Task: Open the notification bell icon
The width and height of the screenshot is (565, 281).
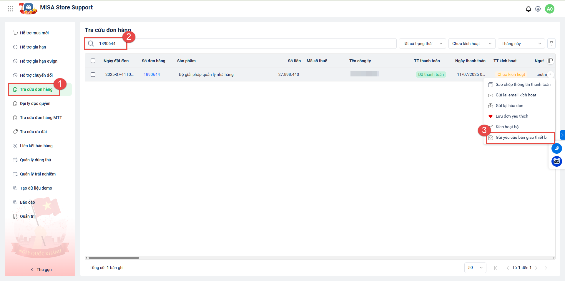Action: pos(528,9)
